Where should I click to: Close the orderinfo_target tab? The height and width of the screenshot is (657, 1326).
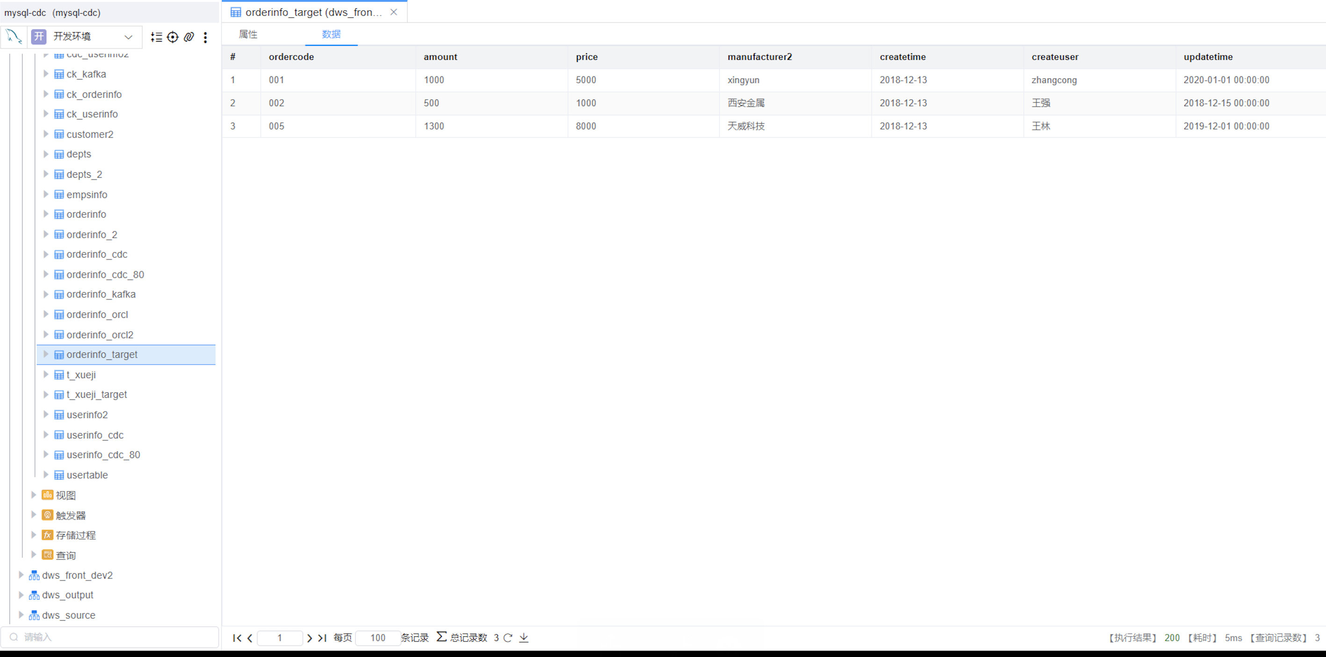point(394,12)
